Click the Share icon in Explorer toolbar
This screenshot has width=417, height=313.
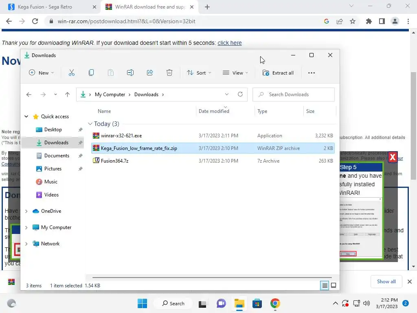pyautogui.click(x=150, y=73)
